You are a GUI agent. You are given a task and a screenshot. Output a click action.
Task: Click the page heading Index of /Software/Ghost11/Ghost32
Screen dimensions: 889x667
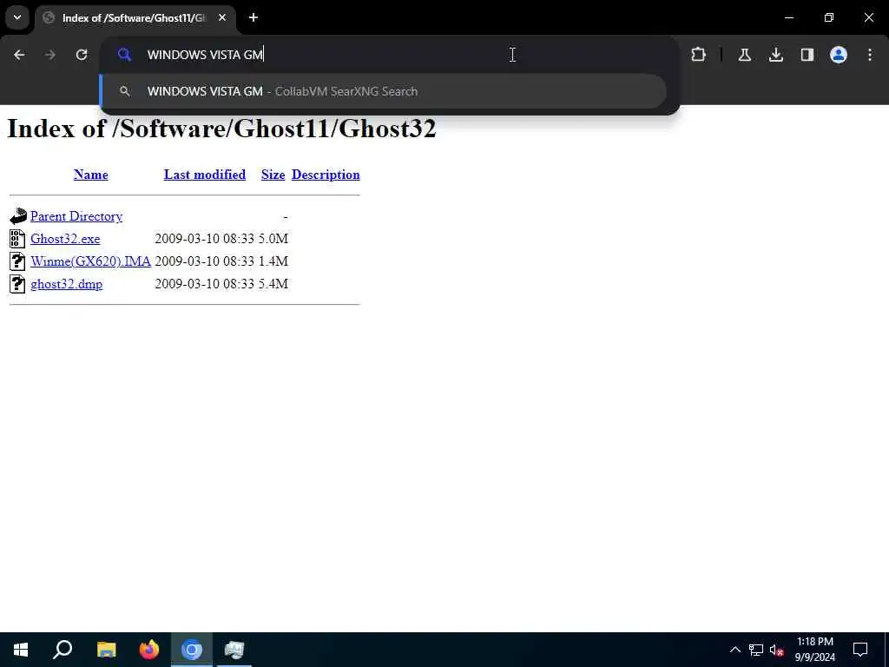click(x=221, y=129)
